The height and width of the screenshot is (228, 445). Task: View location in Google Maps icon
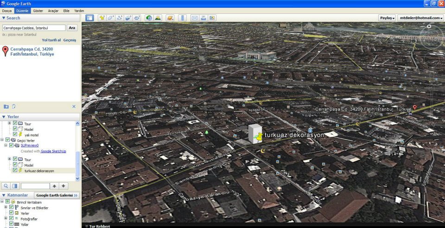coord(212,18)
